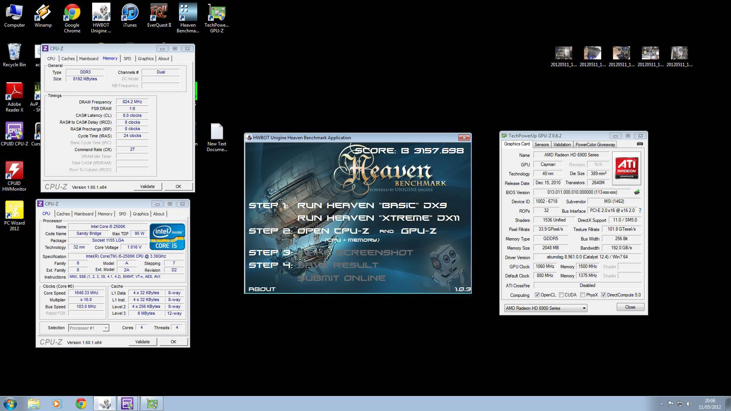Click Close button in GPU-Z
731x411 pixels.
point(630,307)
